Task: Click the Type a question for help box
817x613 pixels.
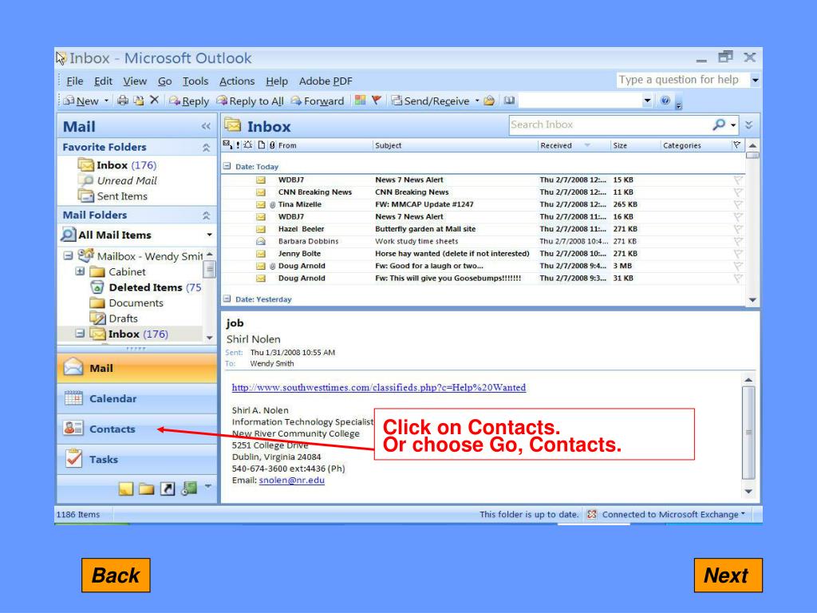Action: click(x=683, y=80)
